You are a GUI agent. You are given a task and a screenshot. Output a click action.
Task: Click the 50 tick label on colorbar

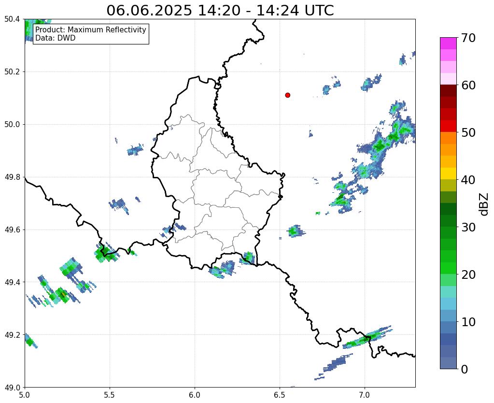468,132
